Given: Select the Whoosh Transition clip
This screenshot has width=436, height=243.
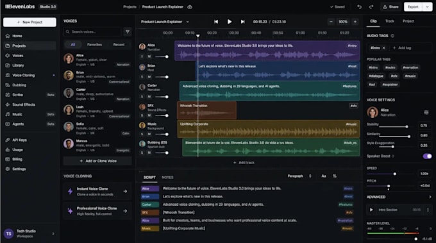Looking at the screenshot, I should coord(206,110).
